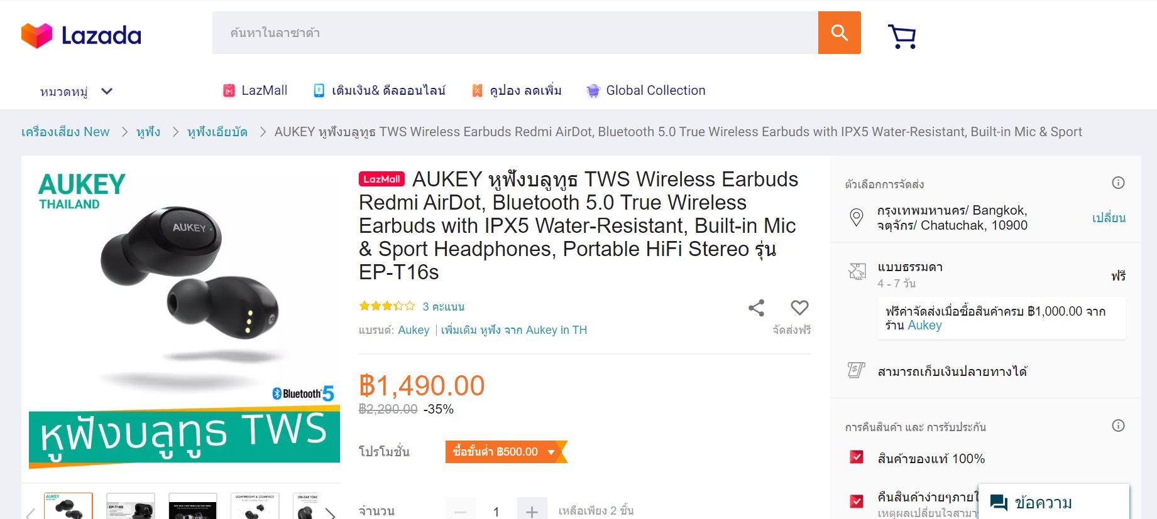This screenshot has height=519, width=1157.
Task: Select the second product thumbnail image
Action: (131, 506)
